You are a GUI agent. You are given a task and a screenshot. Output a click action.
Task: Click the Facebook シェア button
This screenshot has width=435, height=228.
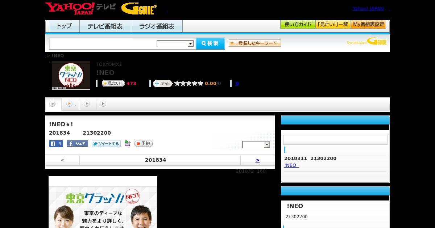77,144
